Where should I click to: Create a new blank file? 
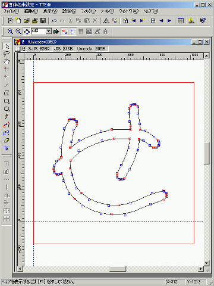[x=18, y=21]
